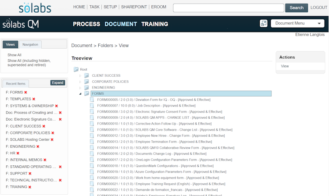This screenshot has width=329, height=196.
Task: Click the Root folder icon
Action: [x=76, y=69]
